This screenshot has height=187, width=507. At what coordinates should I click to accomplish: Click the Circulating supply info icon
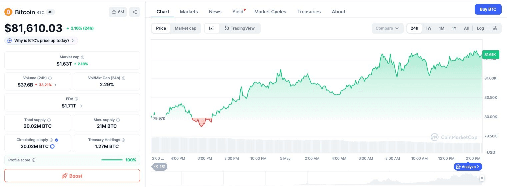click(x=51, y=140)
